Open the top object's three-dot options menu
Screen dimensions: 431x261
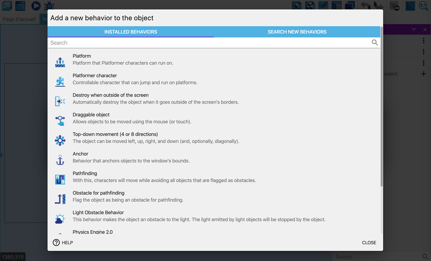click(x=423, y=40)
